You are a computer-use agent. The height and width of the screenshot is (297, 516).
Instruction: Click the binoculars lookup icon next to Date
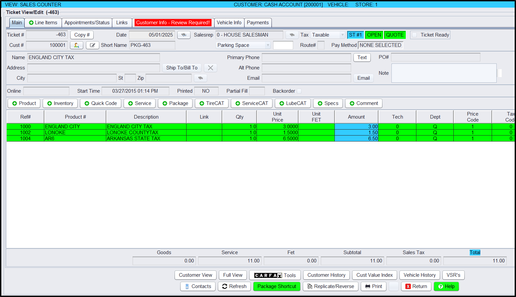[184, 35]
